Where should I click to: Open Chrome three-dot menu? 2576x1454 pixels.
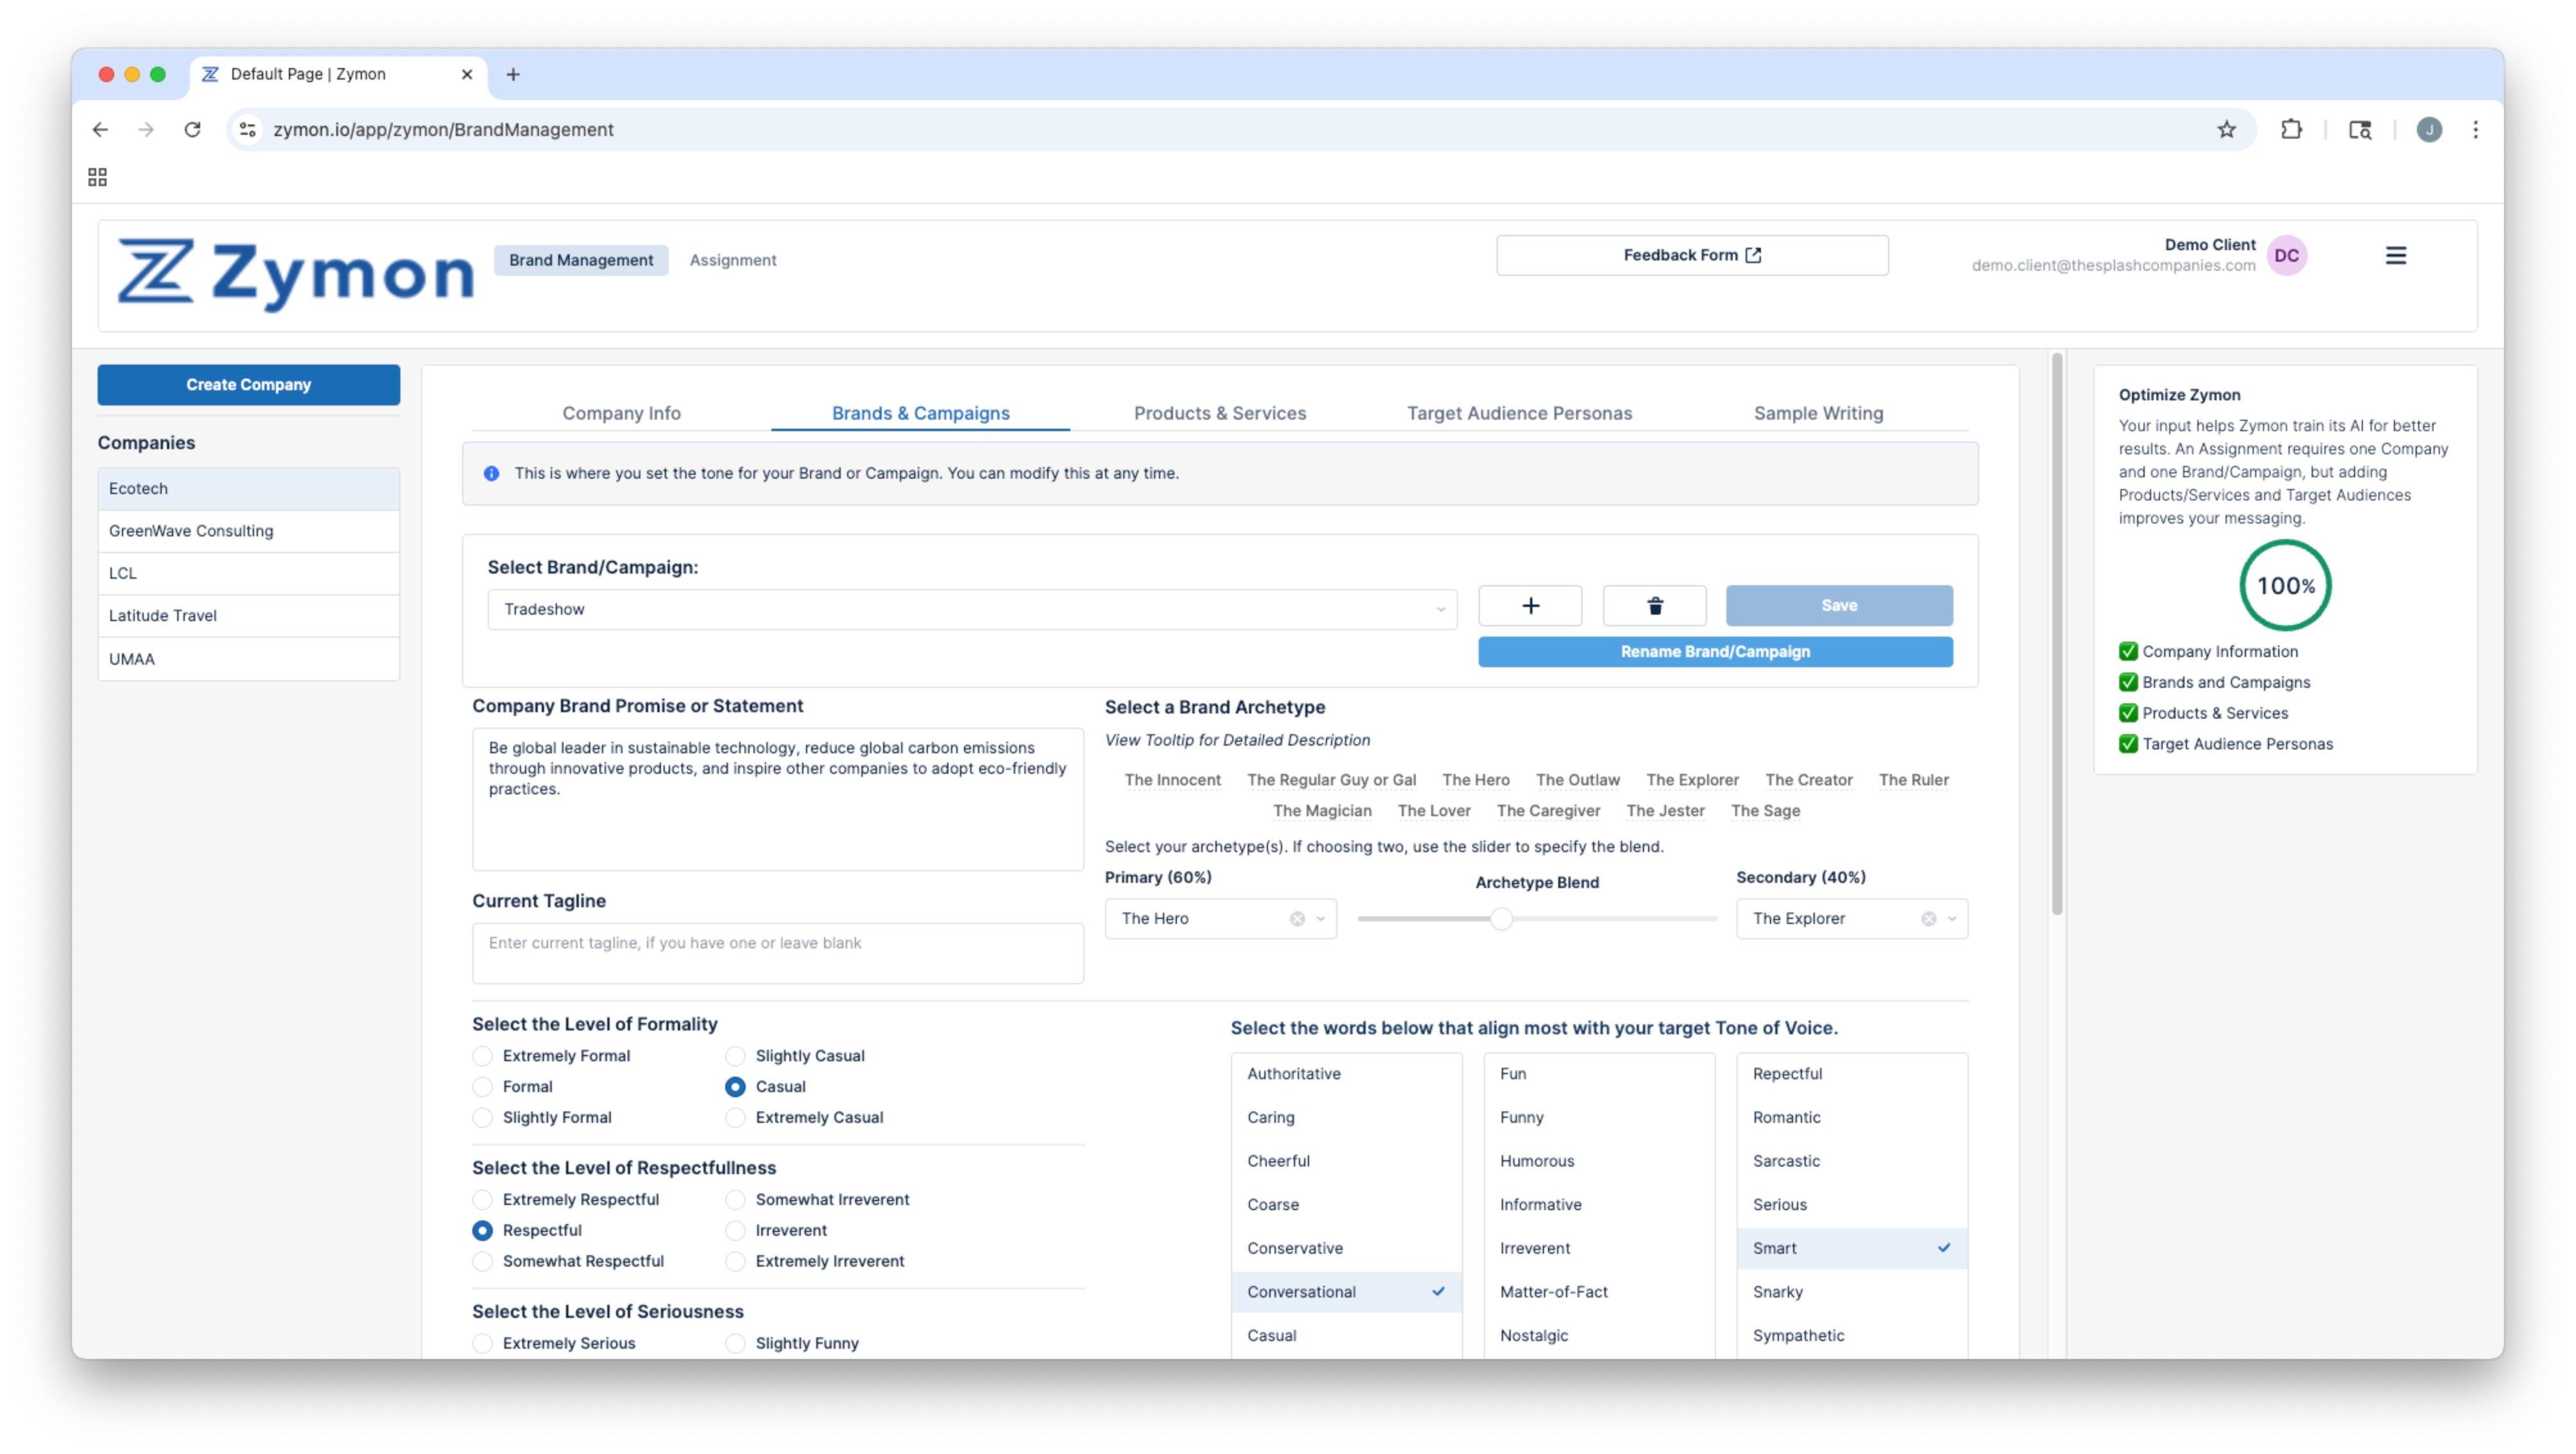point(2476,129)
